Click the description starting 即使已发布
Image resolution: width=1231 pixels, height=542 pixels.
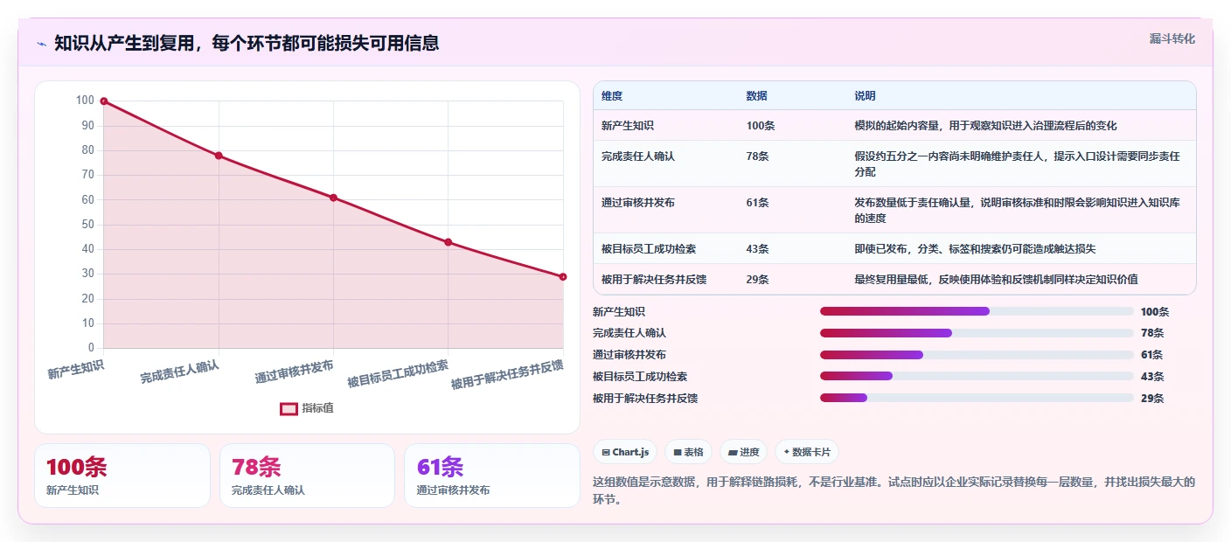(x=975, y=249)
